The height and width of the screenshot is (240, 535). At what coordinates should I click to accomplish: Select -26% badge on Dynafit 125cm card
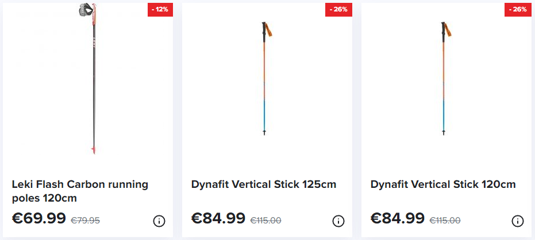(x=338, y=10)
